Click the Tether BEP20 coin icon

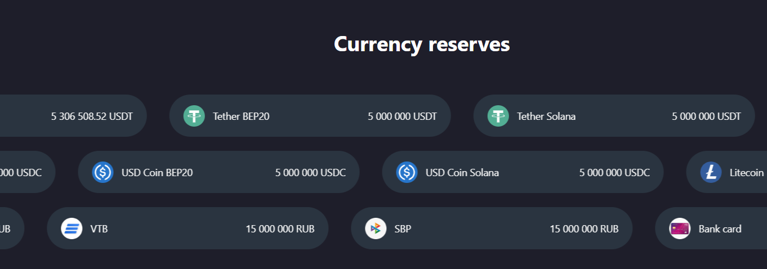[x=194, y=116]
